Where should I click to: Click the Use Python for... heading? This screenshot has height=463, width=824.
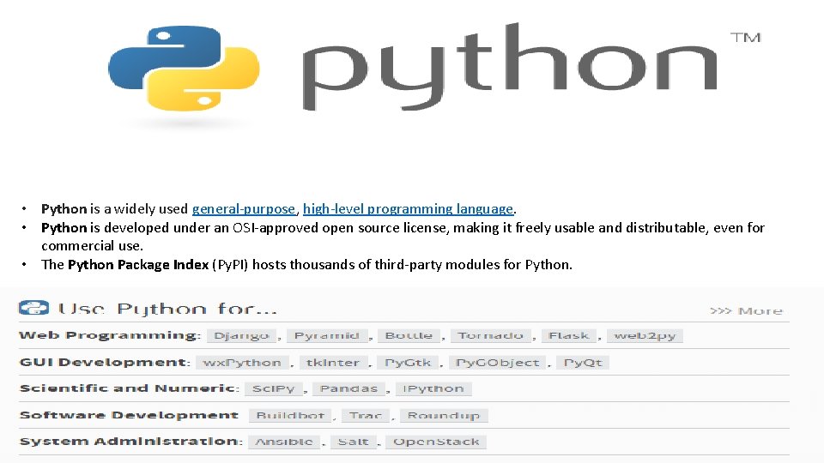coord(167,309)
